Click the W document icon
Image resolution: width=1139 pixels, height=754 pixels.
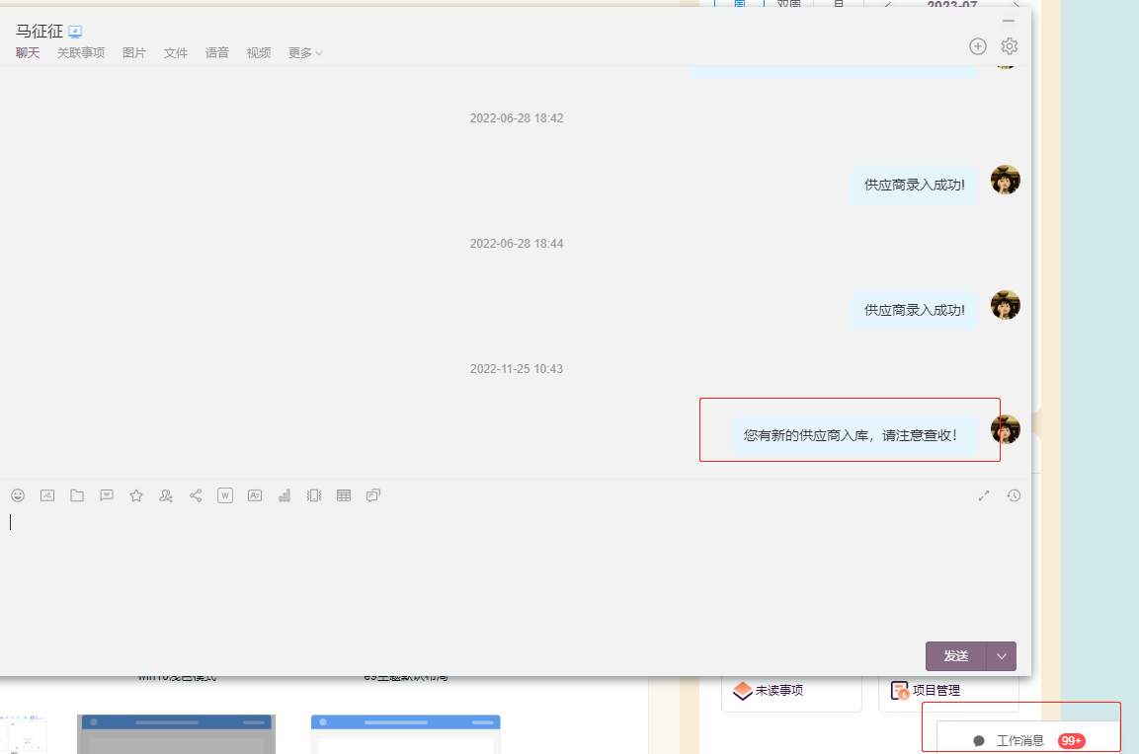[225, 495]
